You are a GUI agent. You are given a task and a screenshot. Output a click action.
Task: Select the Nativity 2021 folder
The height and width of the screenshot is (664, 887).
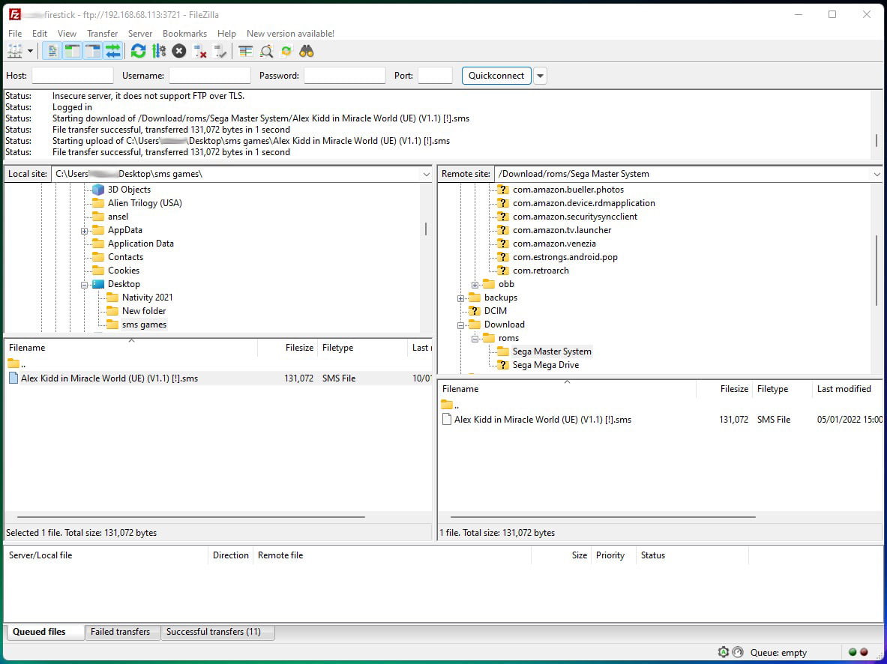click(147, 298)
